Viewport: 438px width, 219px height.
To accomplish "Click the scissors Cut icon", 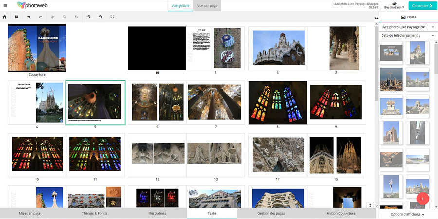I will (x=53, y=17).
